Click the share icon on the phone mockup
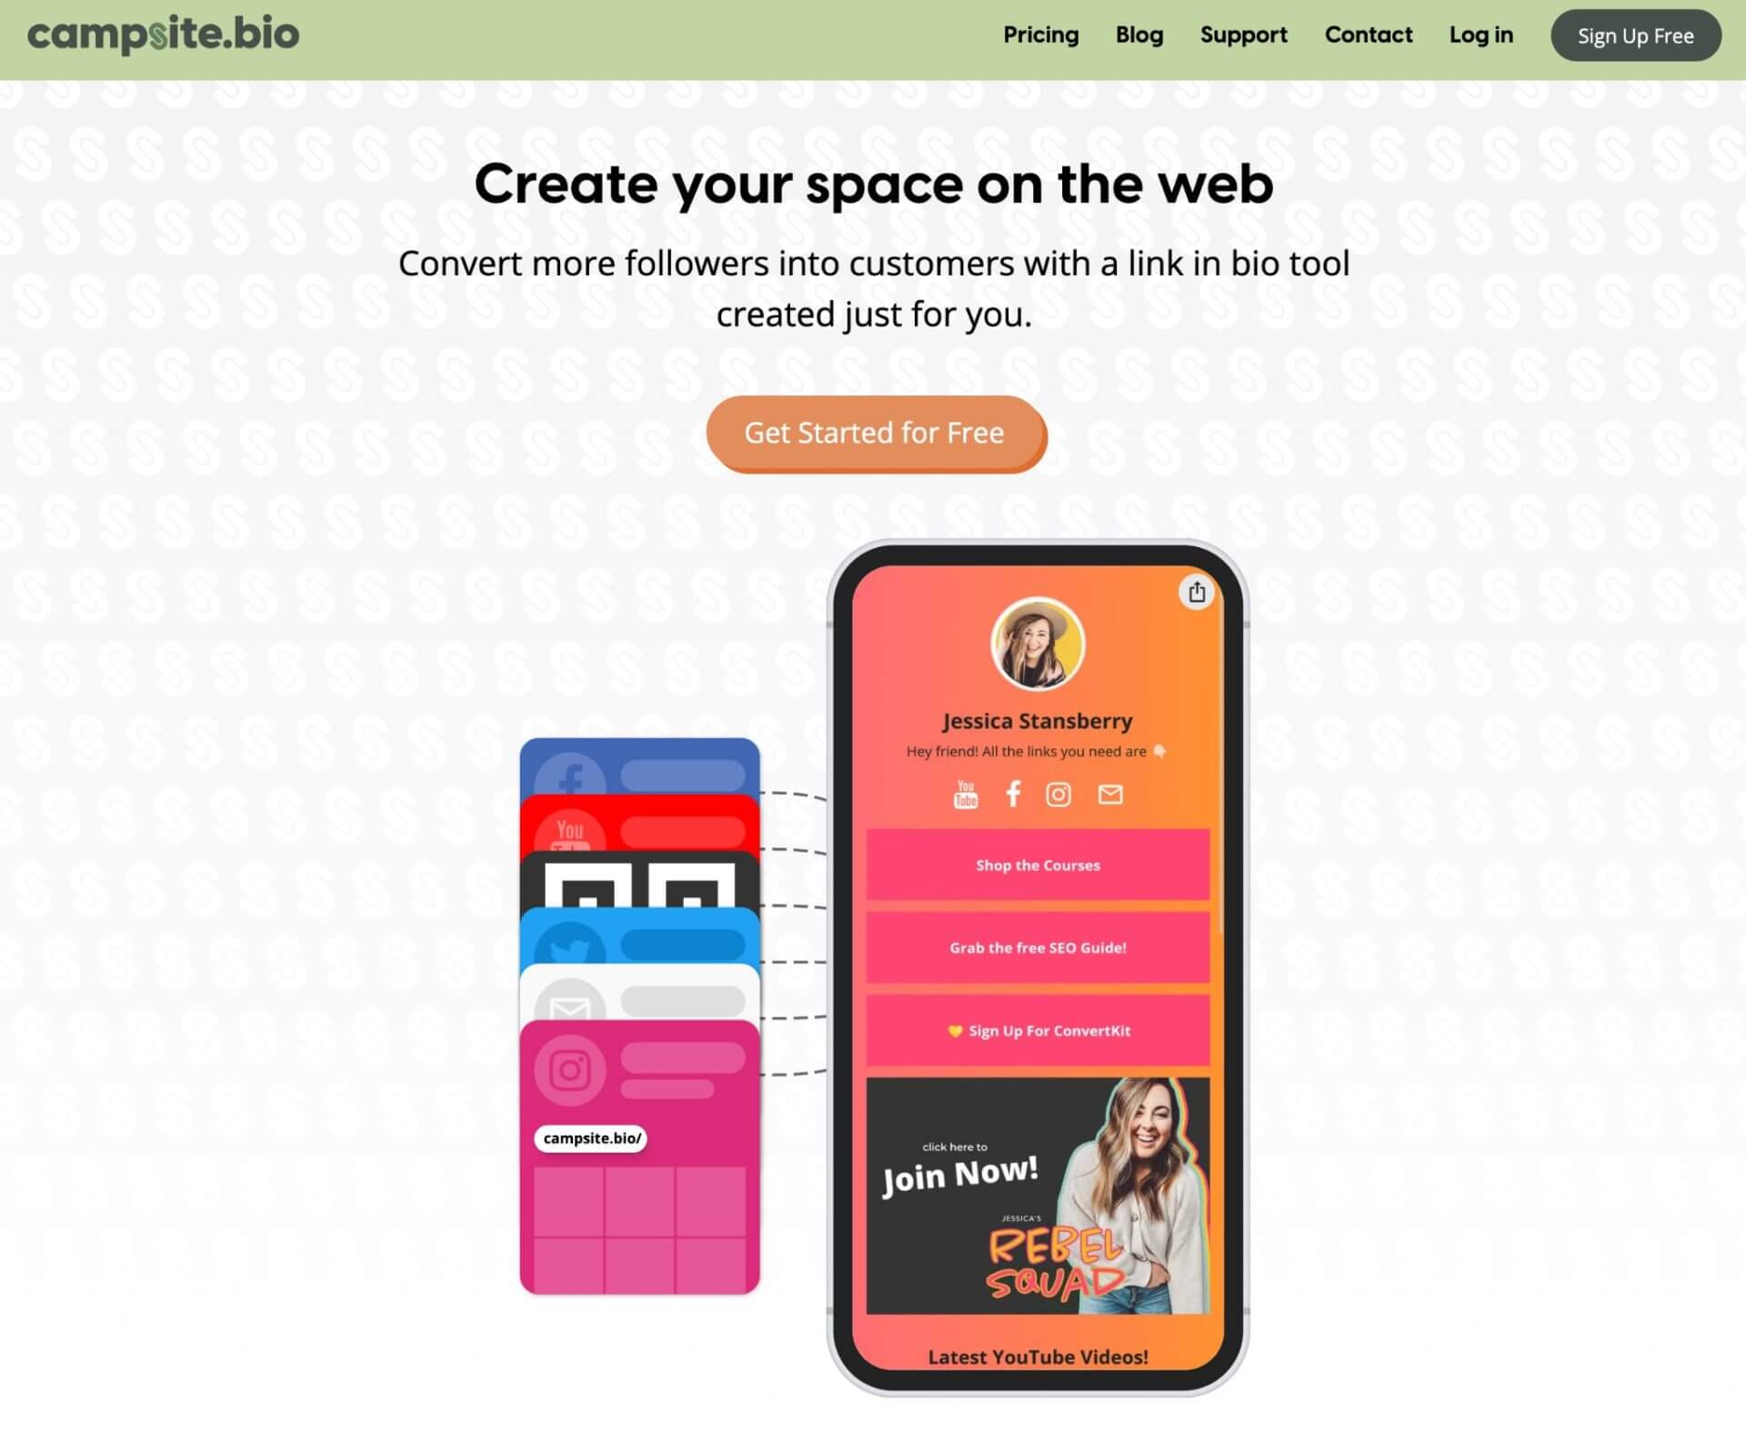This screenshot has width=1746, height=1451. [1198, 592]
